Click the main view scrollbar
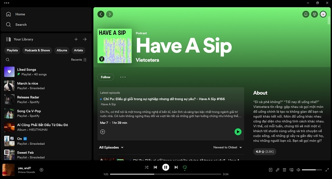This screenshot has height=179, width=332. point(329,20)
